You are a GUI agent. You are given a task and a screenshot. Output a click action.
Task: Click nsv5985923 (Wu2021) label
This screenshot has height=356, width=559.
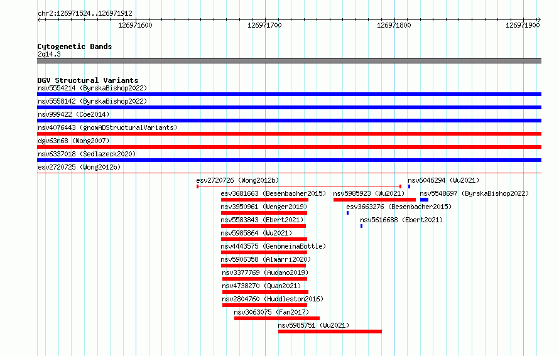369,193
